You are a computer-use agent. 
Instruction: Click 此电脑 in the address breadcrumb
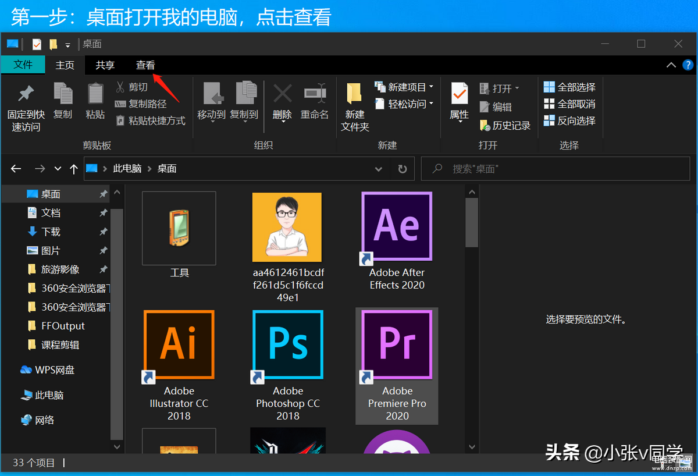127,169
